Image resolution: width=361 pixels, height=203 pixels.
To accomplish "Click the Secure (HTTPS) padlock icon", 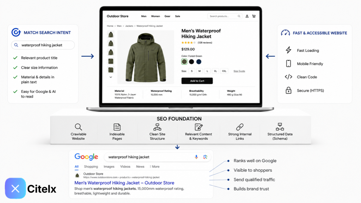I will coord(288,90).
